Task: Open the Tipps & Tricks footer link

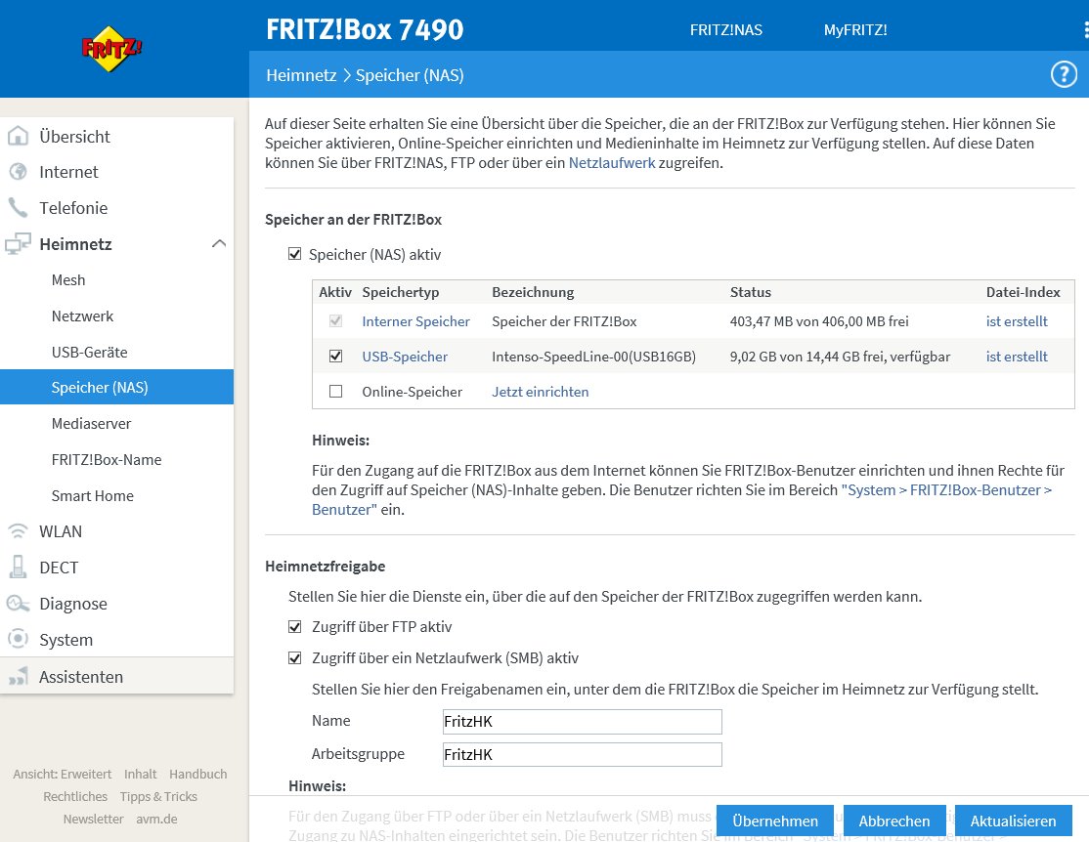Action: coord(158,796)
